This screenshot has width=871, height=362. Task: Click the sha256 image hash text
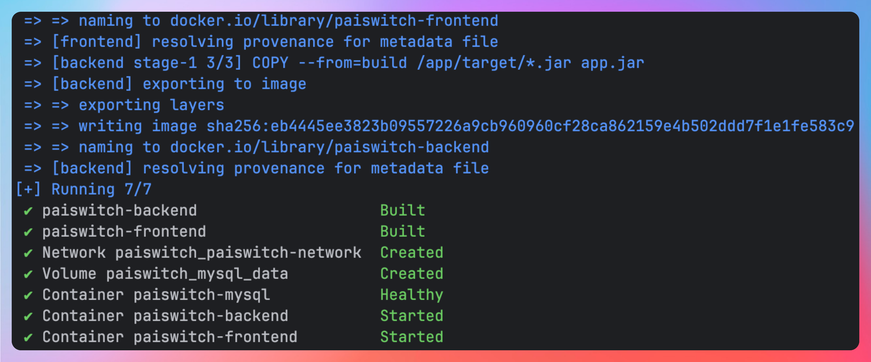pyautogui.click(x=530, y=126)
